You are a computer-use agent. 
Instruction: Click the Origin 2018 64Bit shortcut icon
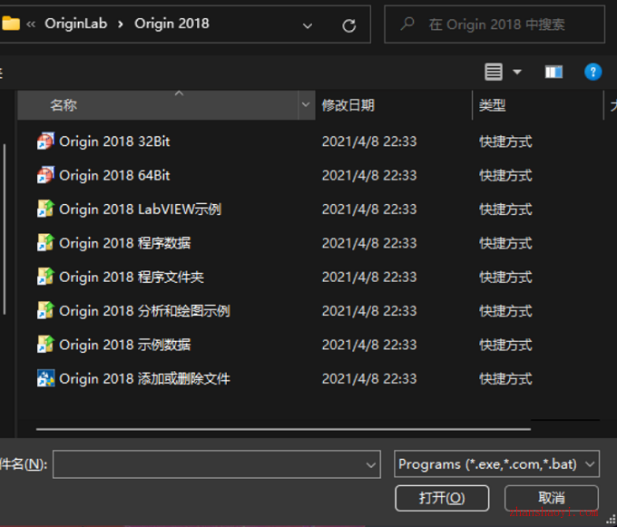(x=45, y=175)
